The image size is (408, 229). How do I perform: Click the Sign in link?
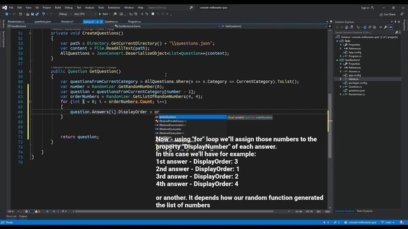pos(365,8)
